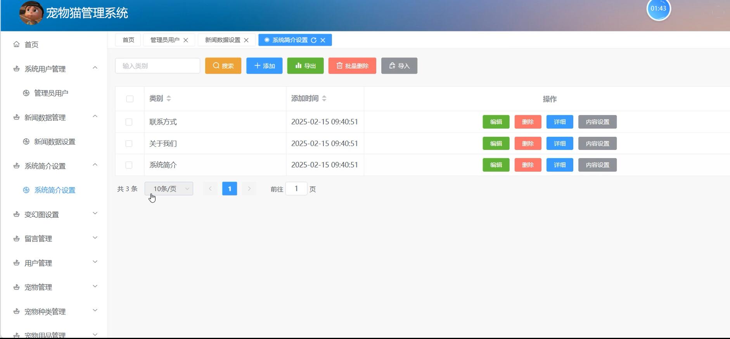Click the icon beside 宠物管理
730x339 pixels.
16,287
